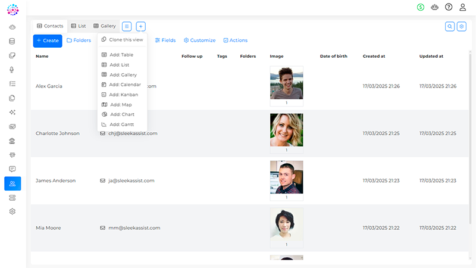
Task: Select the active Contacts people icon in sidebar
Action: (x=12, y=183)
